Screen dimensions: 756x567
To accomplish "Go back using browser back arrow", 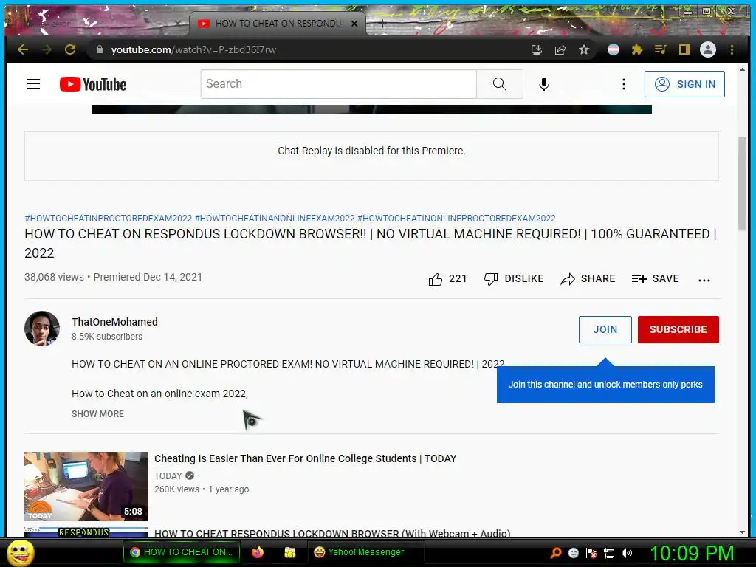I will point(23,49).
